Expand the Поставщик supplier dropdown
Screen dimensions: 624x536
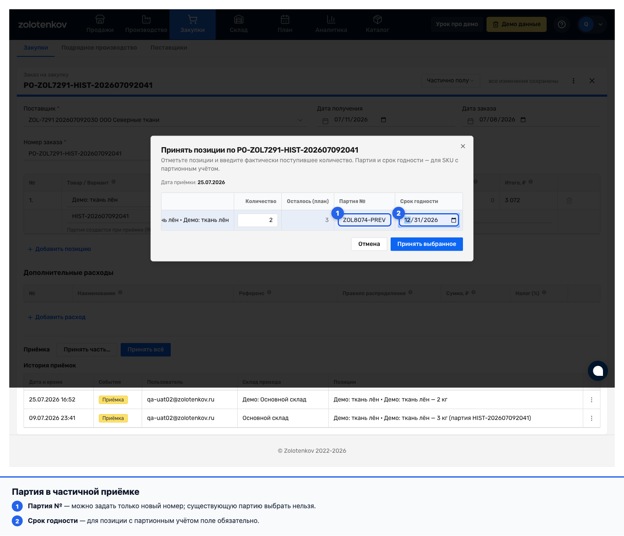pos(300,120)
